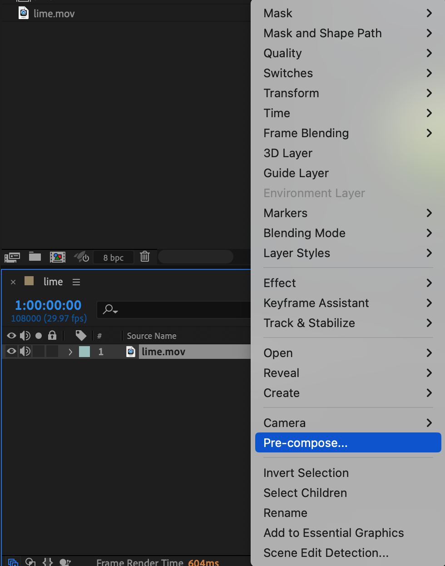Select the 3D Layer menu option
The image size is (445, 566).
click(288, 153)
